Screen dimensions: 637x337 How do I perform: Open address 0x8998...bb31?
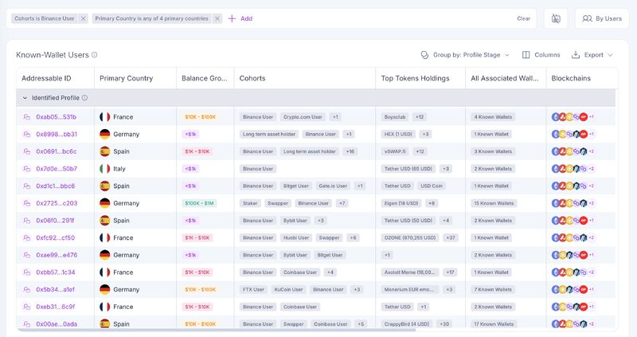57,134
